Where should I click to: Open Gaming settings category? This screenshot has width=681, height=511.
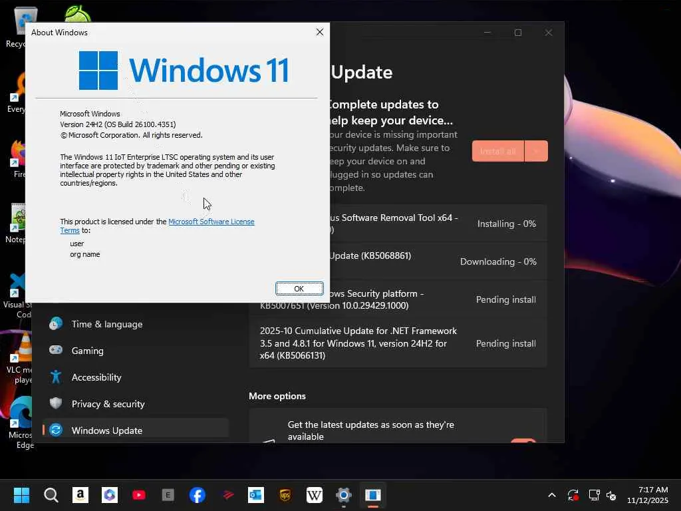pos(136,351)
